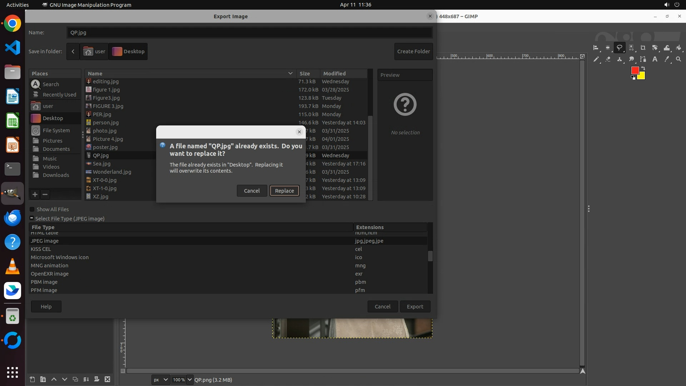Click the red foreground color swatch

coord(635,70)
